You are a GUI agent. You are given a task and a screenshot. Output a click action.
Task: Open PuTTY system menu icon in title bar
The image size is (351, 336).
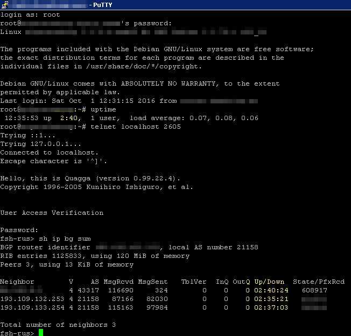coord(4,5)
